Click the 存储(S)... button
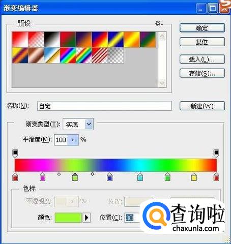 pyautogui.click(x=202, y=73)
